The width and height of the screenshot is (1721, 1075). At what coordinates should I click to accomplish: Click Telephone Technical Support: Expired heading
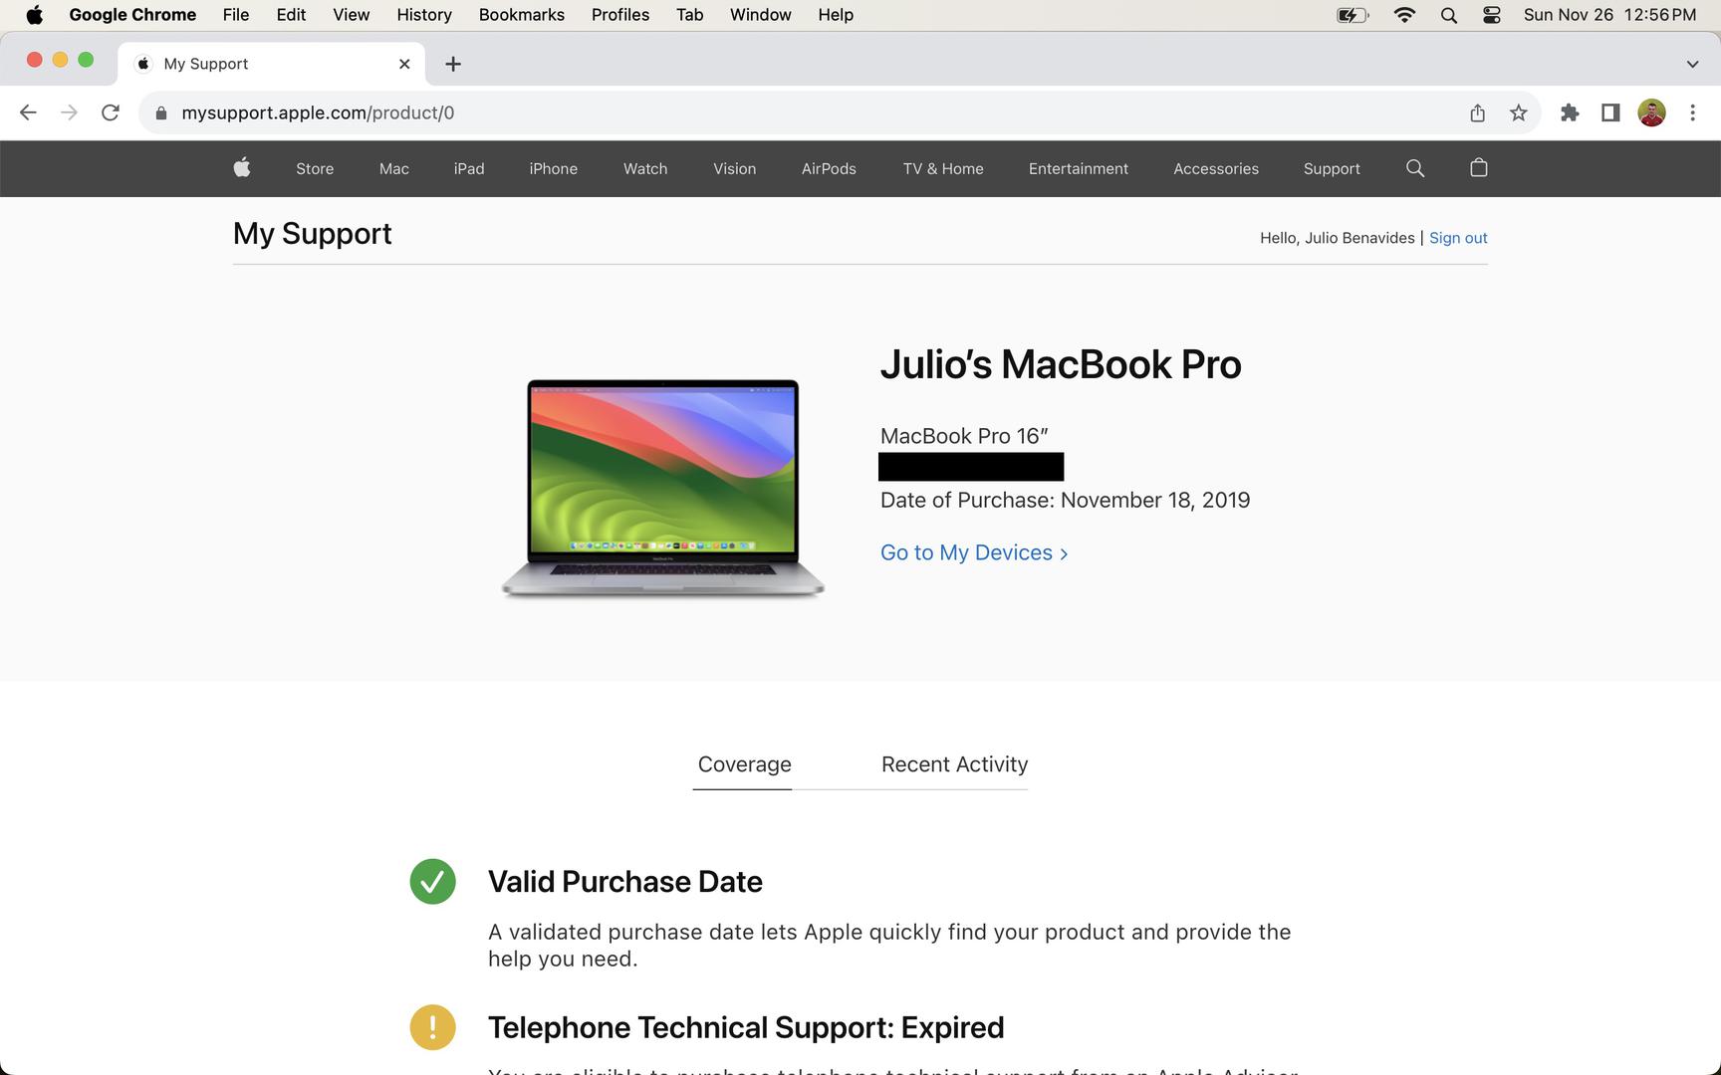point(746,1027)
